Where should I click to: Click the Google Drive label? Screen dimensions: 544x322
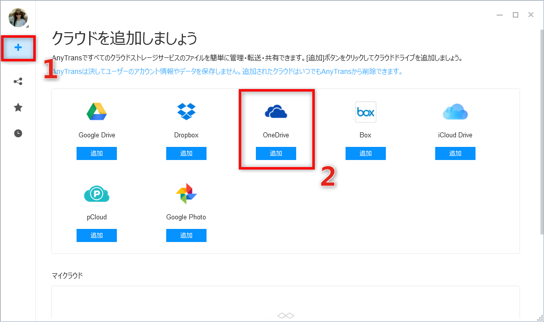97,135
